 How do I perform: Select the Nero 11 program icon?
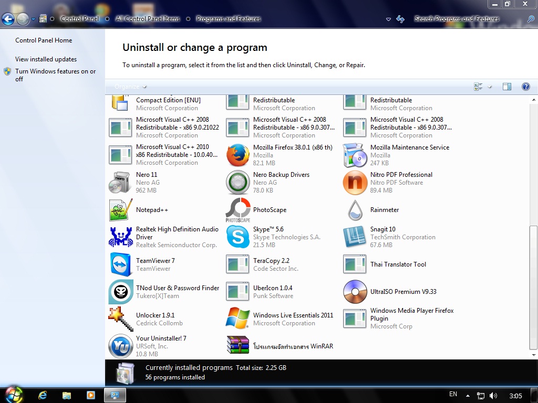coord(120,182)
